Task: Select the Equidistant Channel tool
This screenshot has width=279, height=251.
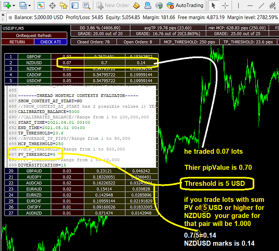Action: pos(272,6)
